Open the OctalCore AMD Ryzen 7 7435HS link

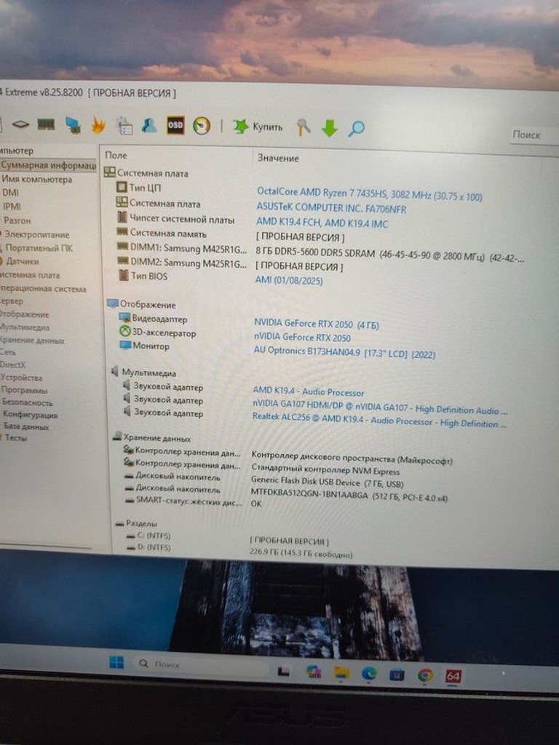point(369,194)
